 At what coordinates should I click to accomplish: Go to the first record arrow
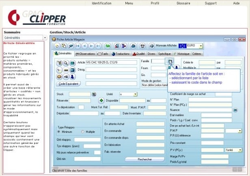click(78, 46)
